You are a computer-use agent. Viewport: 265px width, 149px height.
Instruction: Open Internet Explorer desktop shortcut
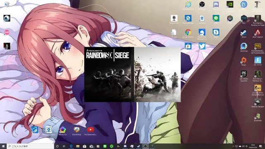pyautogui.click(x=188, y=5)
